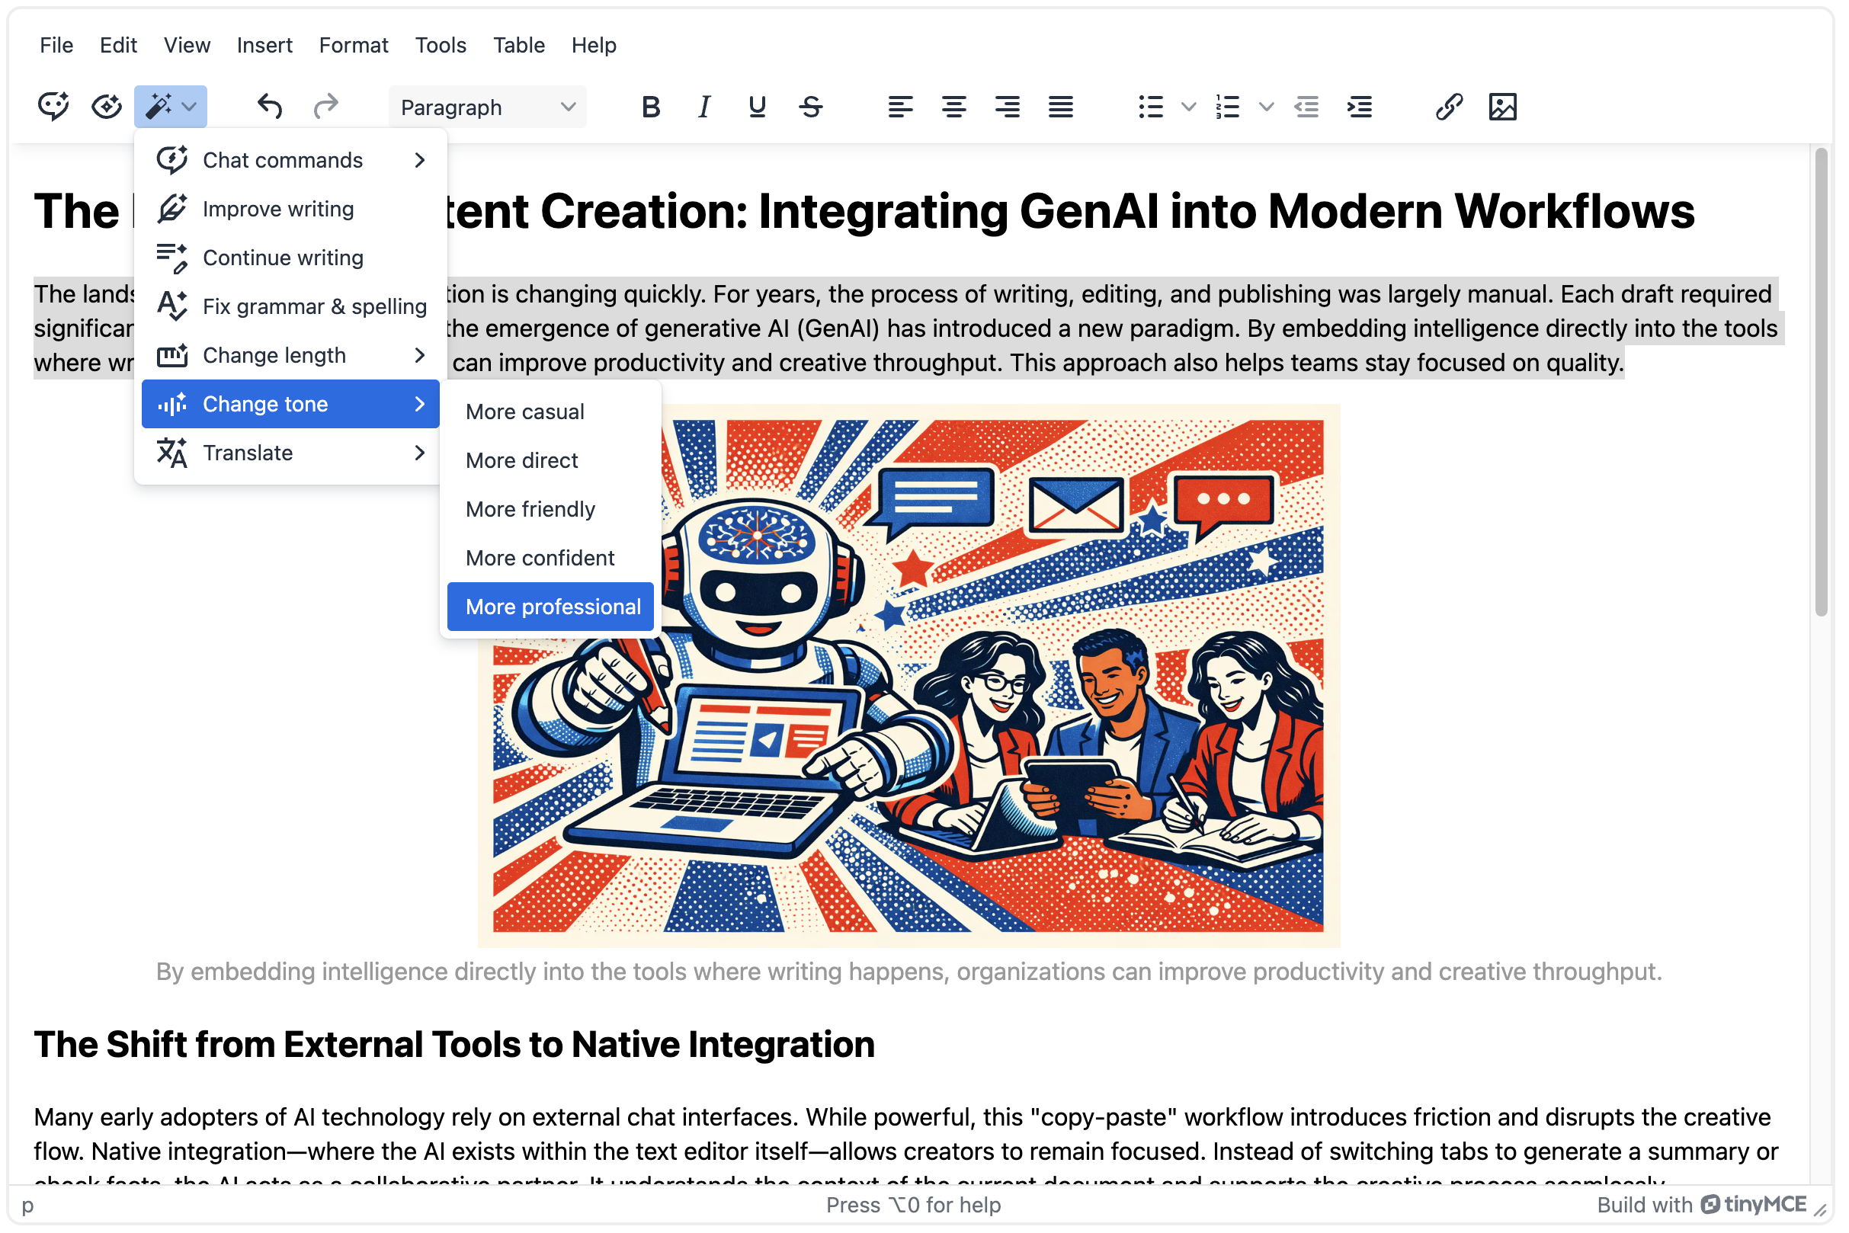Click the undo icon
This screenshot has width=1849, height=1233.
(268, 106)
